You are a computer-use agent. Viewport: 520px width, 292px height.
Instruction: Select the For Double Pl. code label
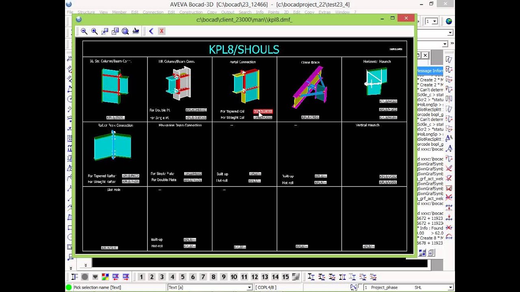coord(196,110)
